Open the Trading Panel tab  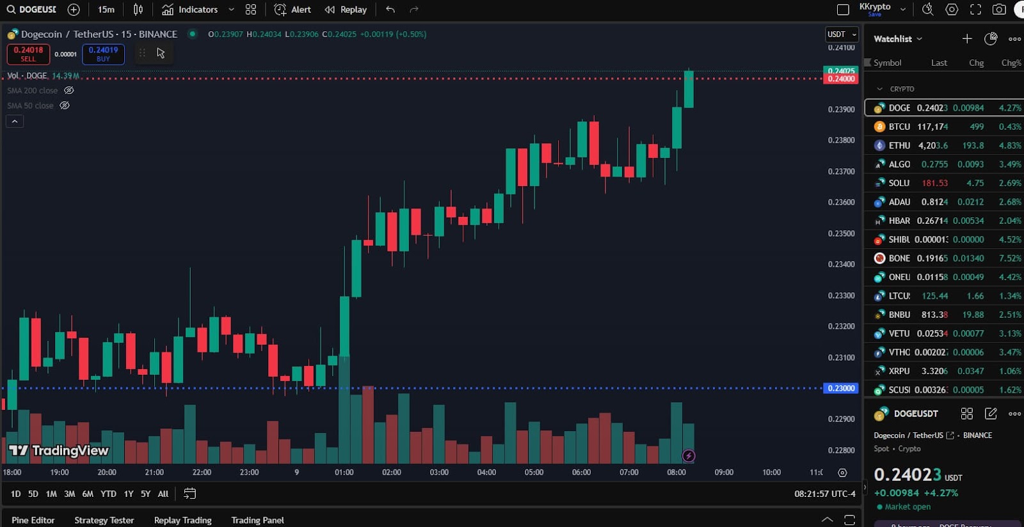(257, 520)
